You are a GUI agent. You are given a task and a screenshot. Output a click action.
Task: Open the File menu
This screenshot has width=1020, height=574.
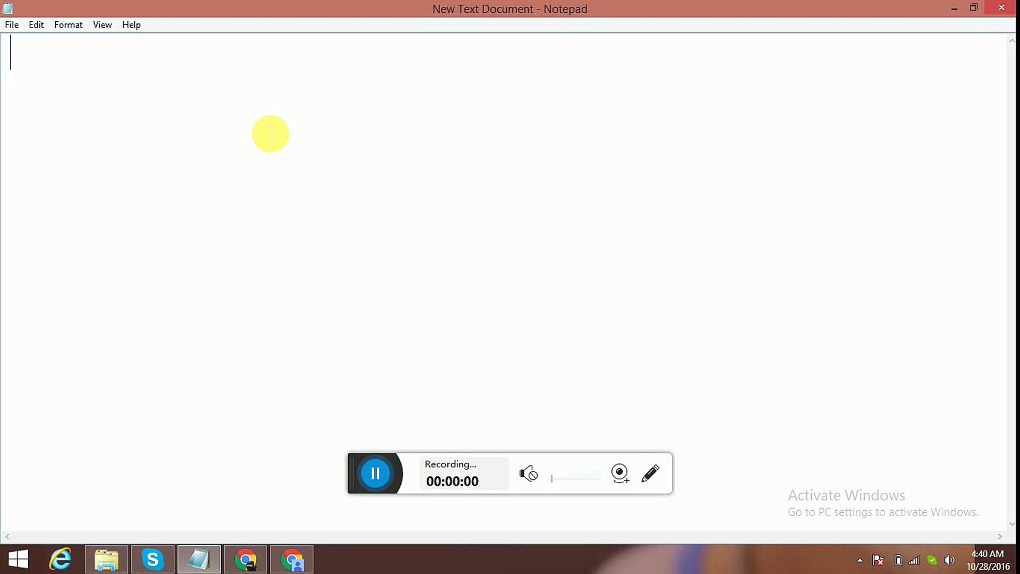coord(12,24)
